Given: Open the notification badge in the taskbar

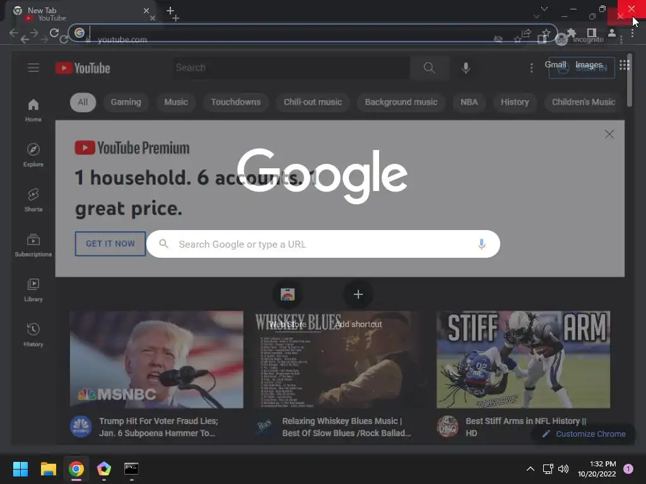Looking at the screenshot, I should pyautogui.click(x=628, y=469).
